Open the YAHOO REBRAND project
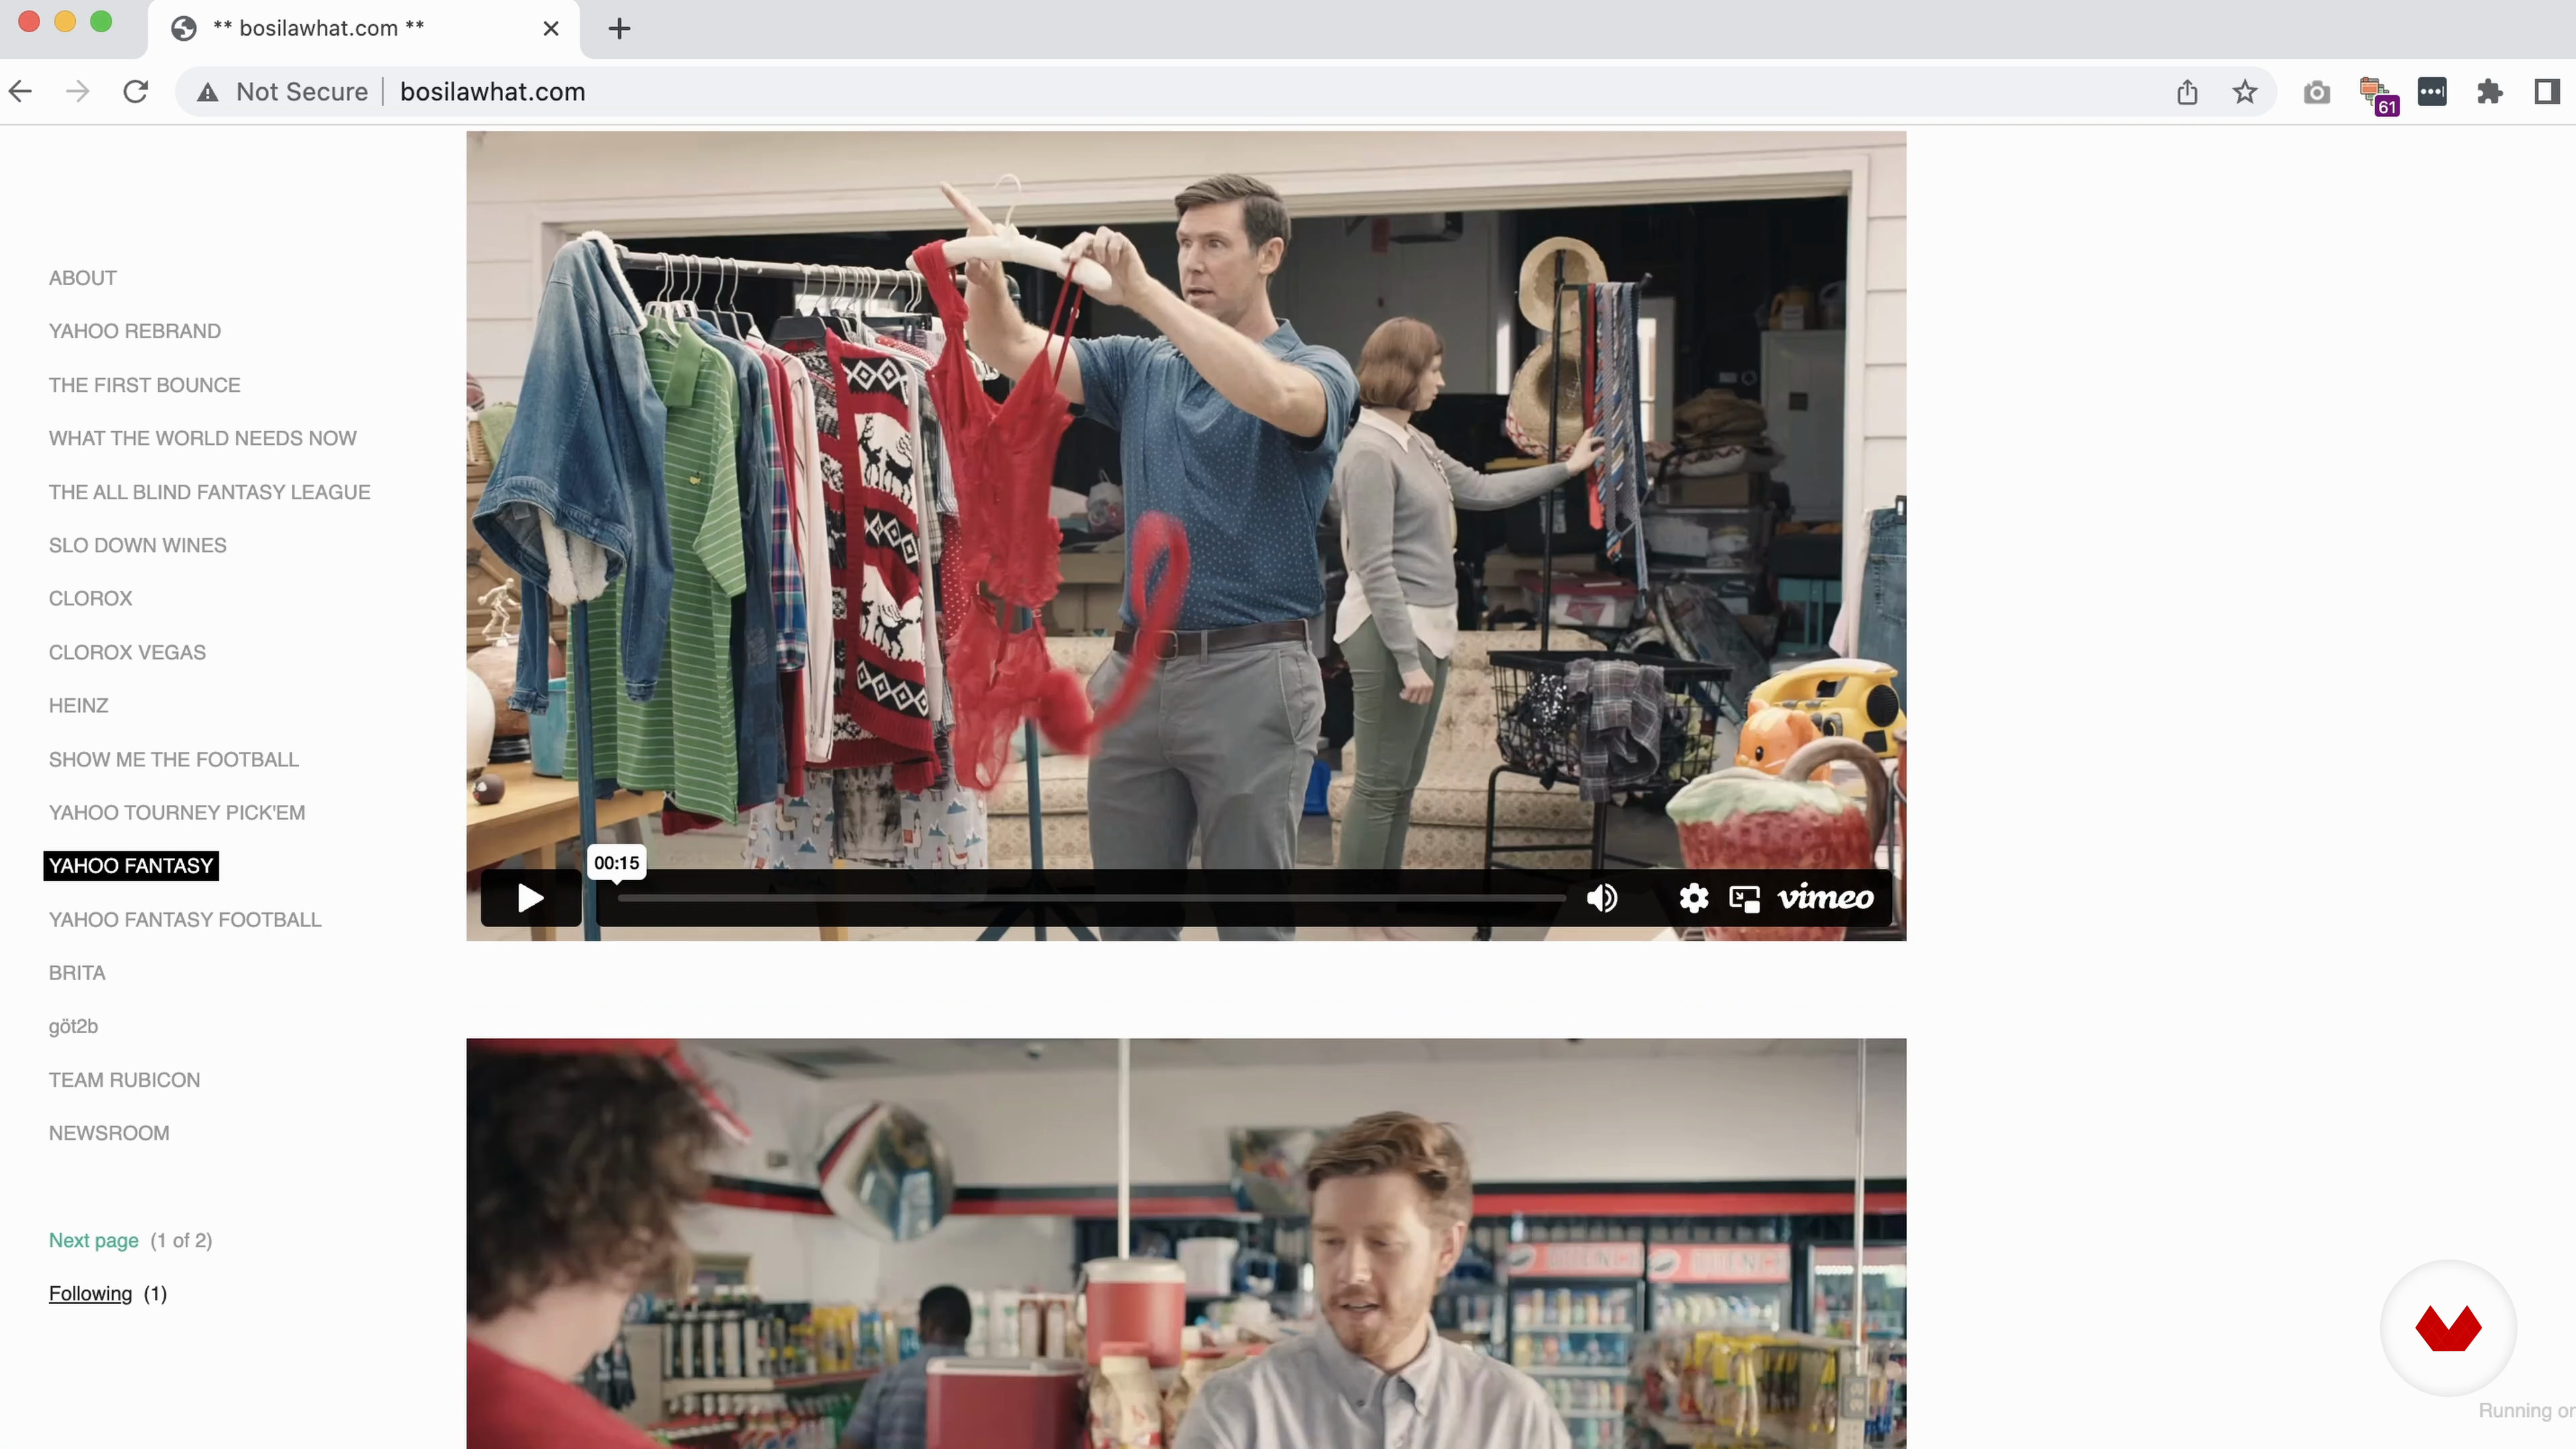 [x=135, y=331]
